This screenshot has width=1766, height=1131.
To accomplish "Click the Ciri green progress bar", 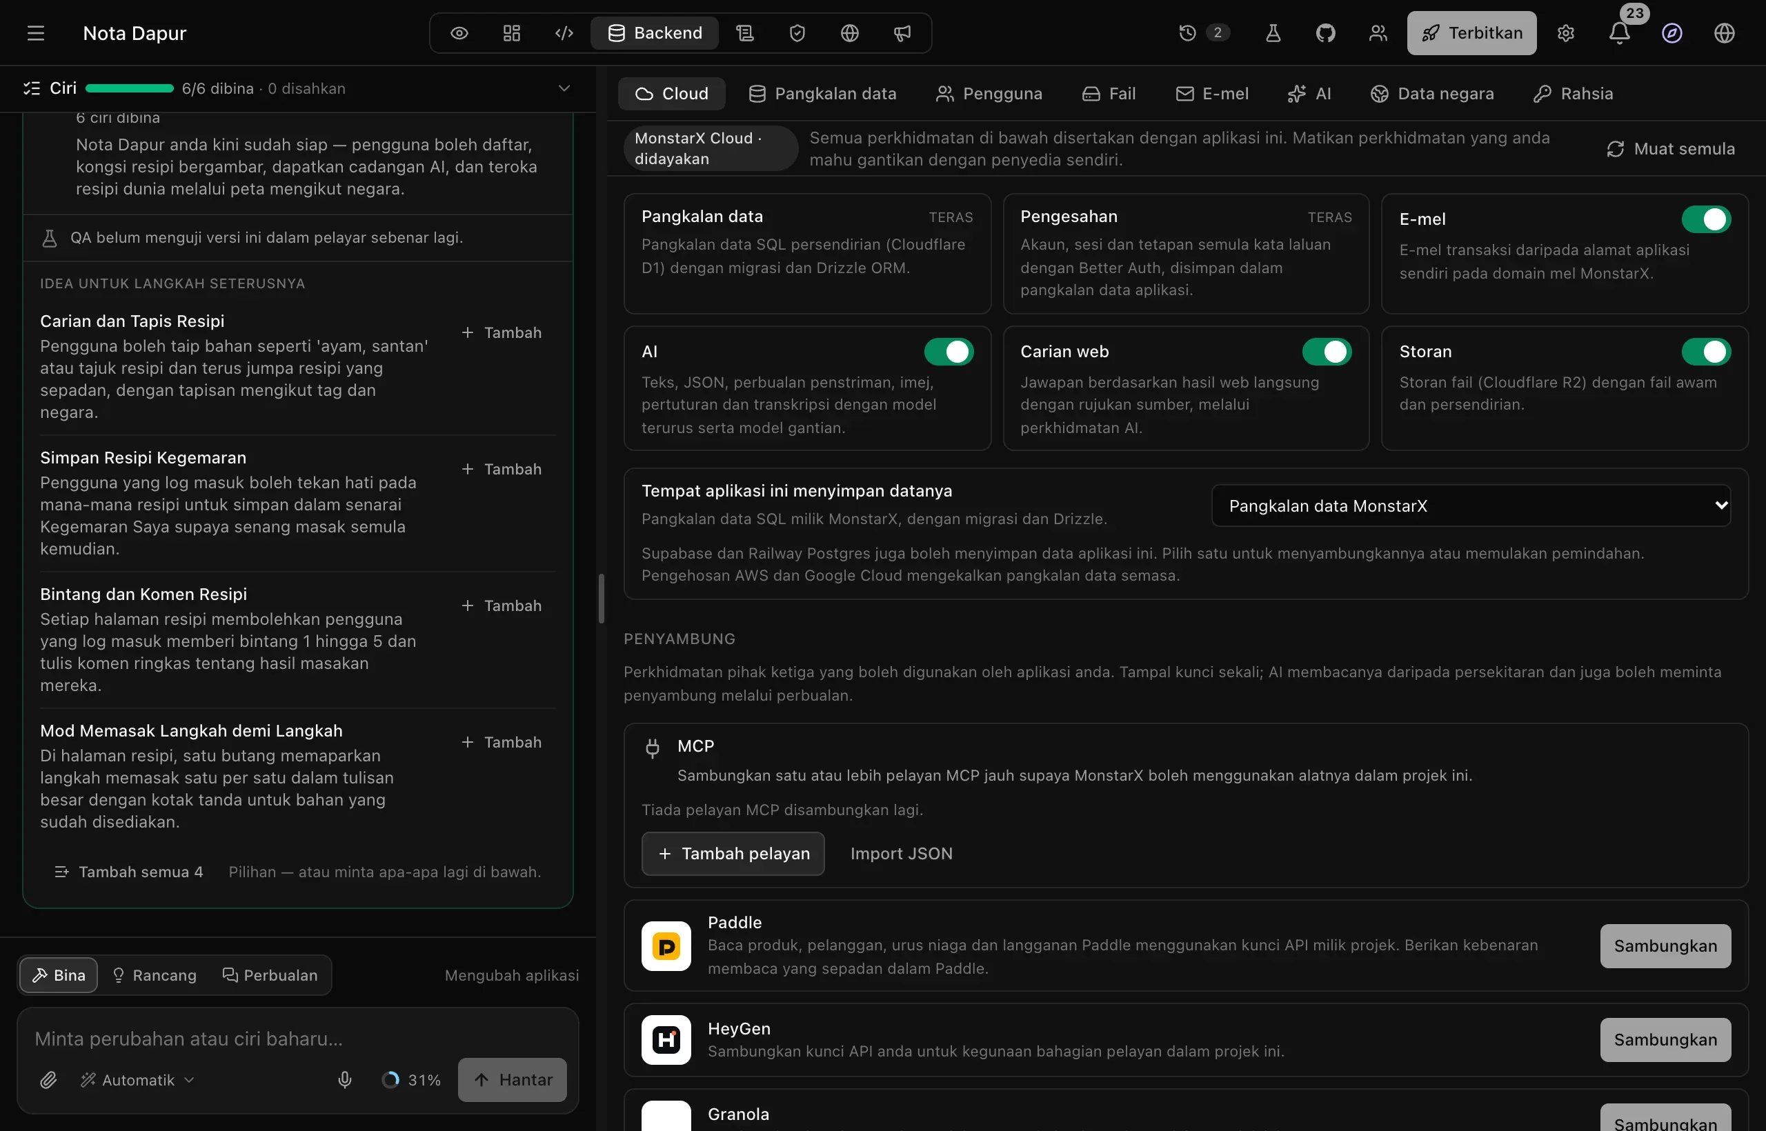I will click(x=129, y=88).
